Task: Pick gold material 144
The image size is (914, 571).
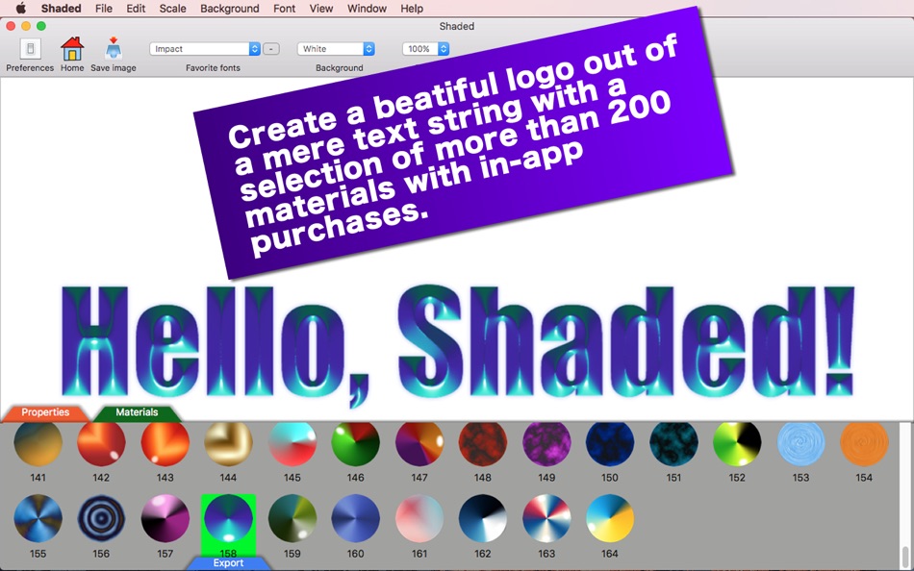Action: point(229,442)
